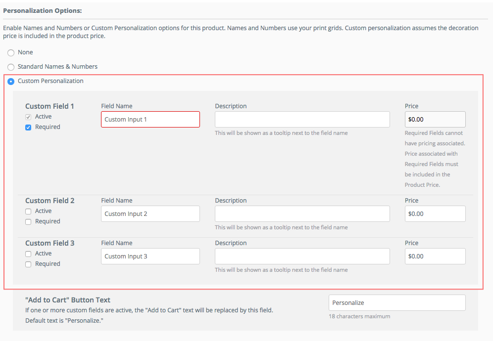Screen dimensions: 493x341
Task: Uncheck Required for Custom Field 1
Action: coord(28,127)
